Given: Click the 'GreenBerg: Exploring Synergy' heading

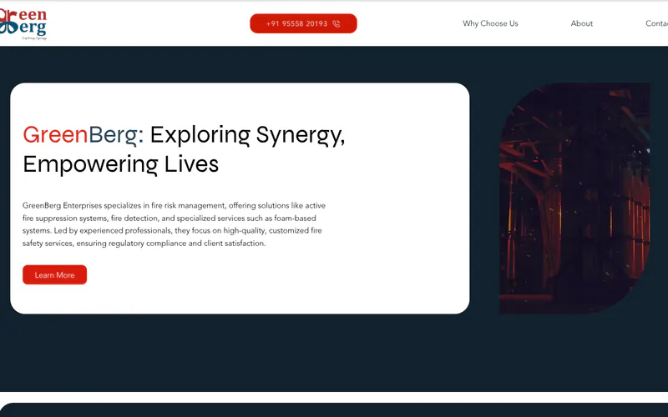Looking at the screenshot, I should pos(184,135).
